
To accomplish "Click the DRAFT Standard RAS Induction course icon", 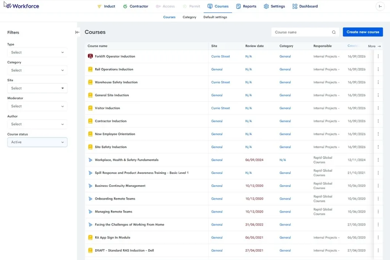I will pos(90,250).
